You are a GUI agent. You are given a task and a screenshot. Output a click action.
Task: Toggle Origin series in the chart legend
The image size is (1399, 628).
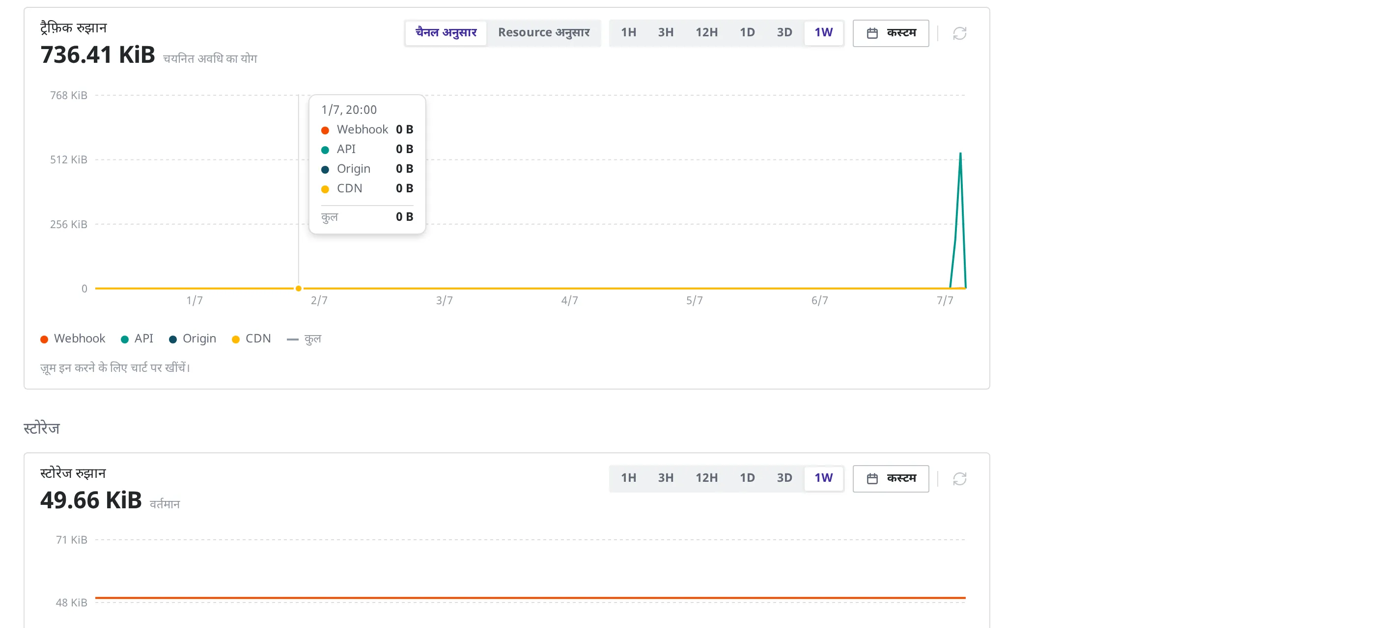pyautogui.click(x=192, y=339)
